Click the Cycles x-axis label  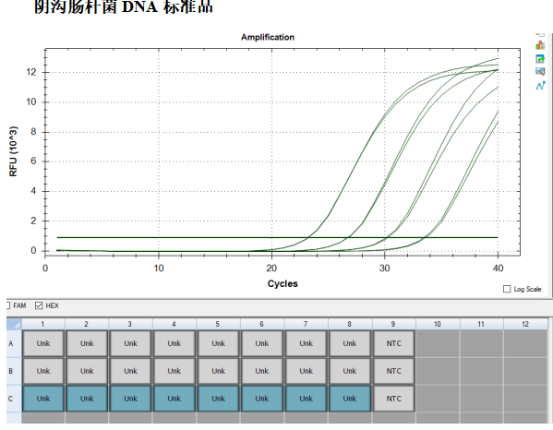point(283,283)
